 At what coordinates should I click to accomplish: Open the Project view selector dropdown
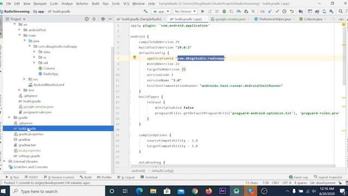click(15, 19)
